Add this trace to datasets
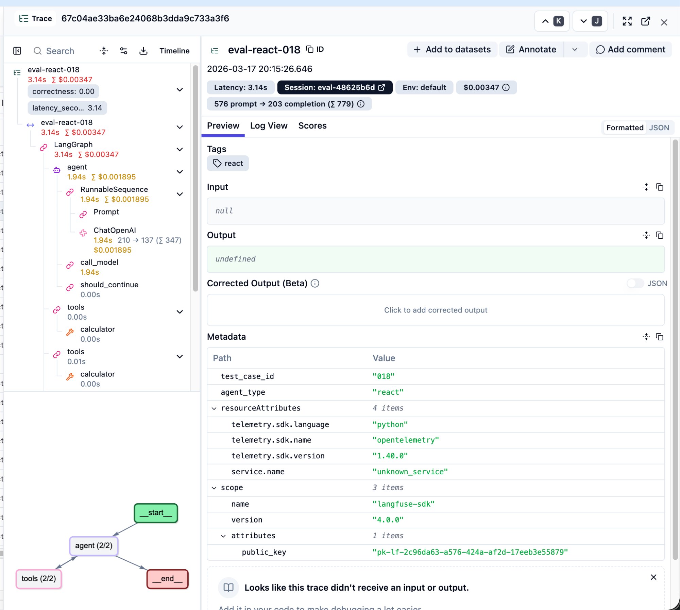The image size is (680, 610). click(452, 49)
